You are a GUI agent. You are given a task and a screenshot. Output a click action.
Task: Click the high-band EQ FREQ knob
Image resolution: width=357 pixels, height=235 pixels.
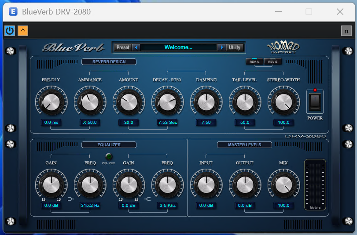pos(168,185)
